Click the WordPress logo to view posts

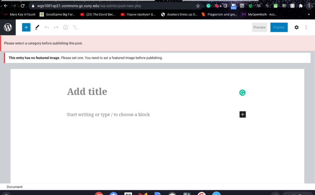(8, 28)
